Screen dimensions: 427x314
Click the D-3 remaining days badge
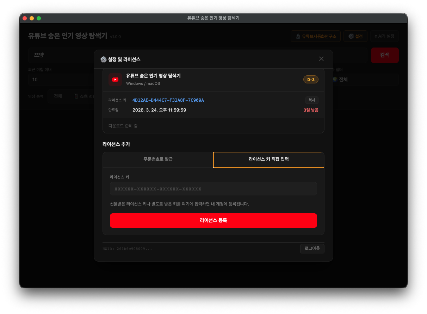click(311, 80)
